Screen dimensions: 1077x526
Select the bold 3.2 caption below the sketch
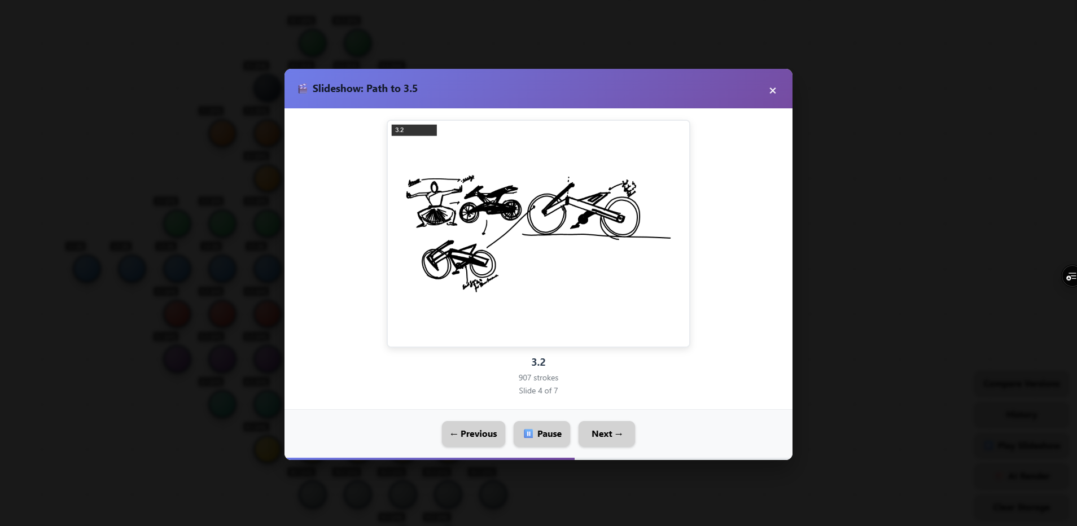538,362
